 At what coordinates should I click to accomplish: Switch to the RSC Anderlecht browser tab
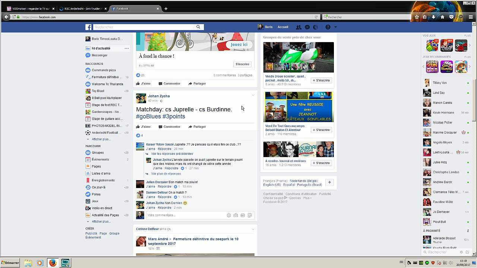click(83, 9)
